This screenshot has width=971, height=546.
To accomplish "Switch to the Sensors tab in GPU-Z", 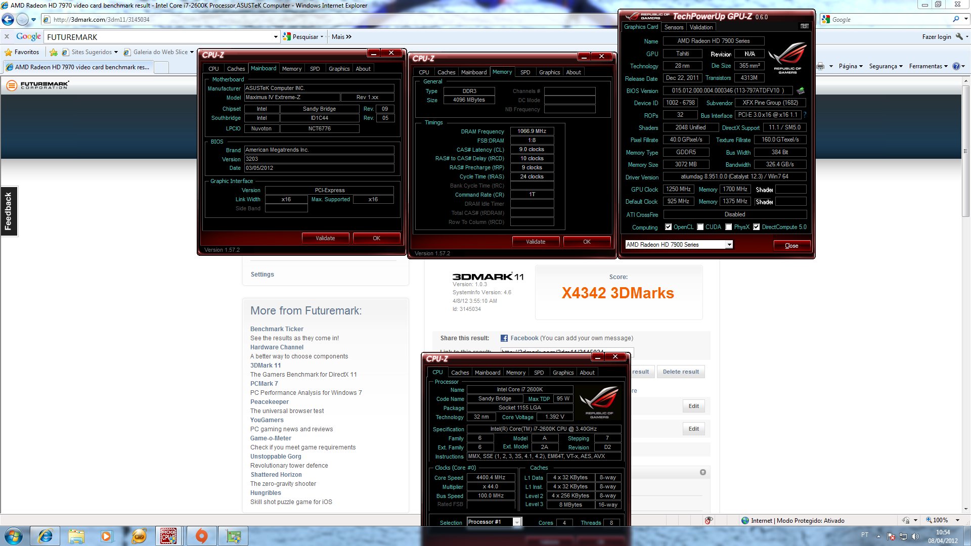I will (x=674, y=27).
